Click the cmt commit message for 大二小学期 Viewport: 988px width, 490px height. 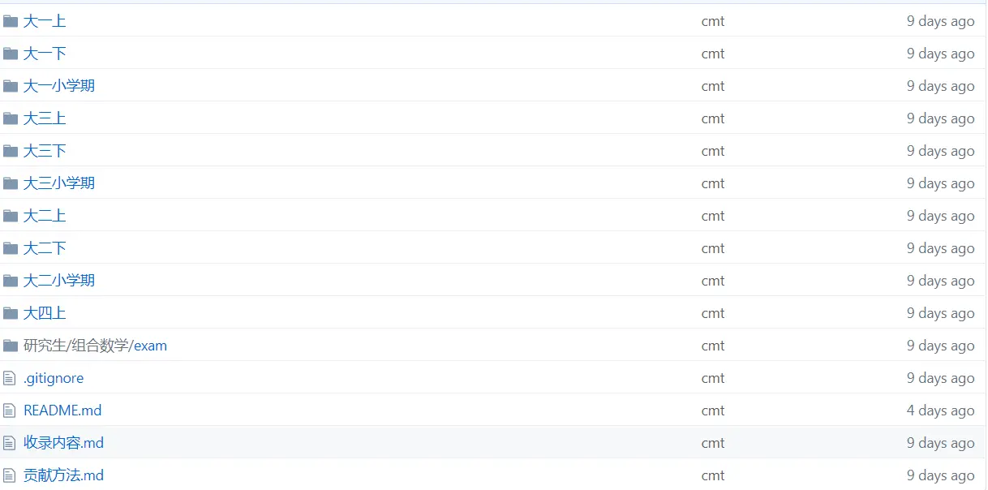713,281
